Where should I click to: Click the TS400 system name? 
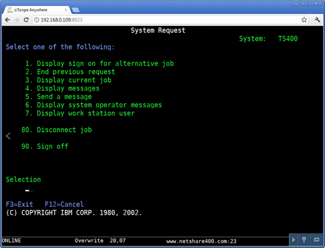click(288, 39)
